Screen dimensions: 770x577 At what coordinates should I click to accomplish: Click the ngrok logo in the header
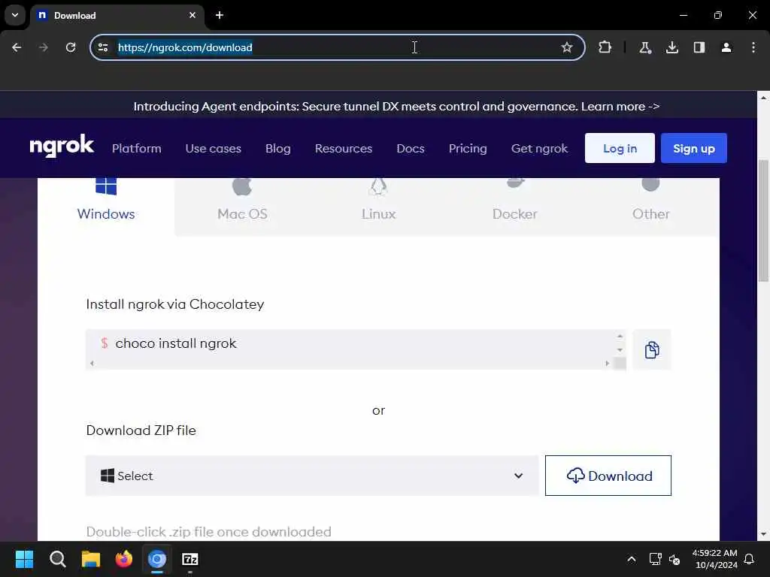[62, 147]
